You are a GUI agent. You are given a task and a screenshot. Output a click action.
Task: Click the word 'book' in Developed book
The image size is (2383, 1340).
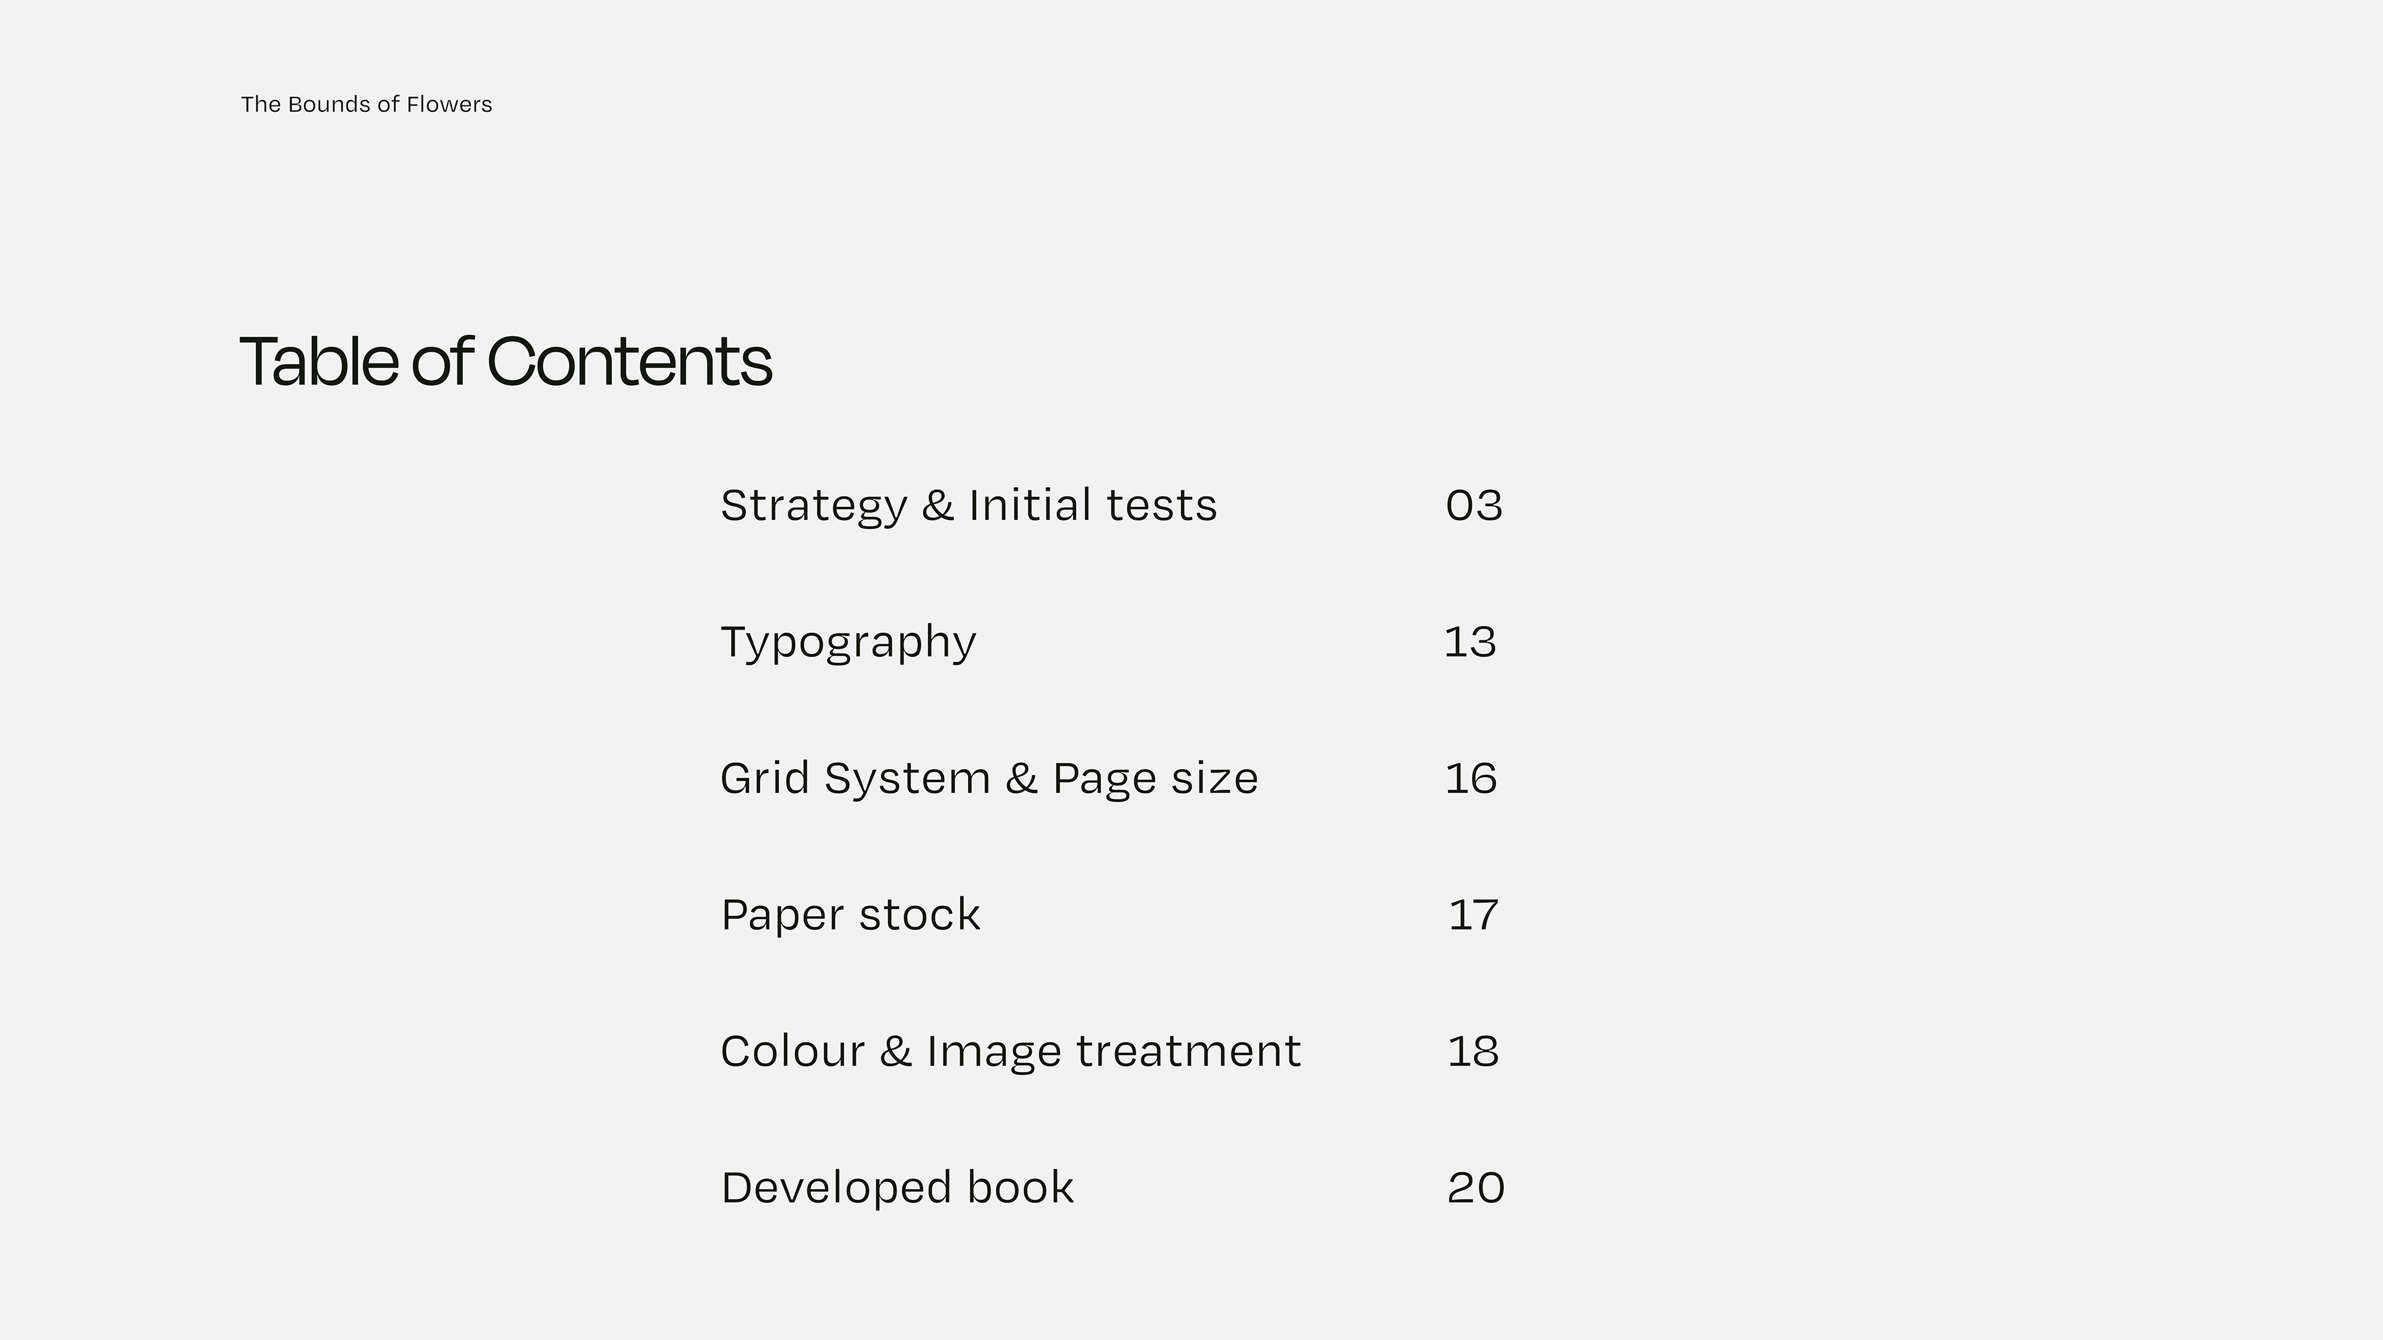click(x=1020, y=1187)
